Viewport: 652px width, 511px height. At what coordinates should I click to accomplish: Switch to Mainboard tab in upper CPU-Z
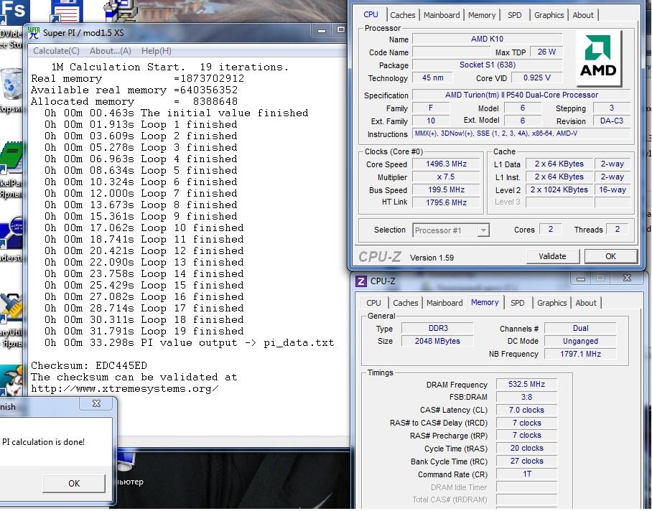[x=442, y=15]
